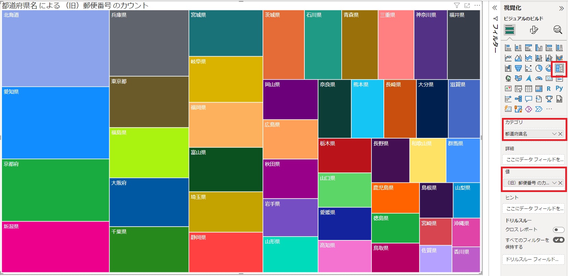Open the Format visual brush tab
The height and width of the screenshot is (276, 568).
[534, 30]
